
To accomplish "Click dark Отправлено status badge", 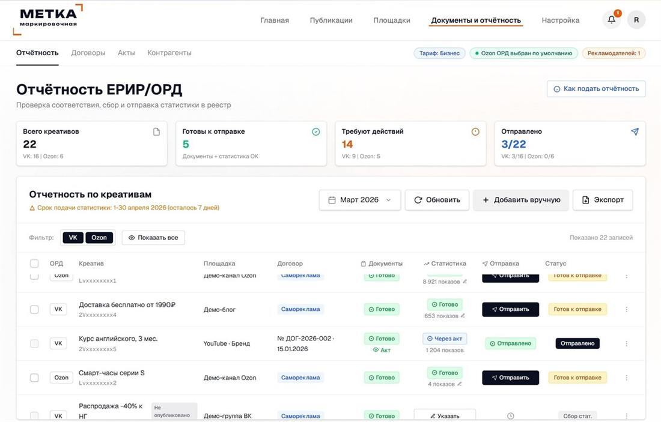I will [x=577, y=343].
